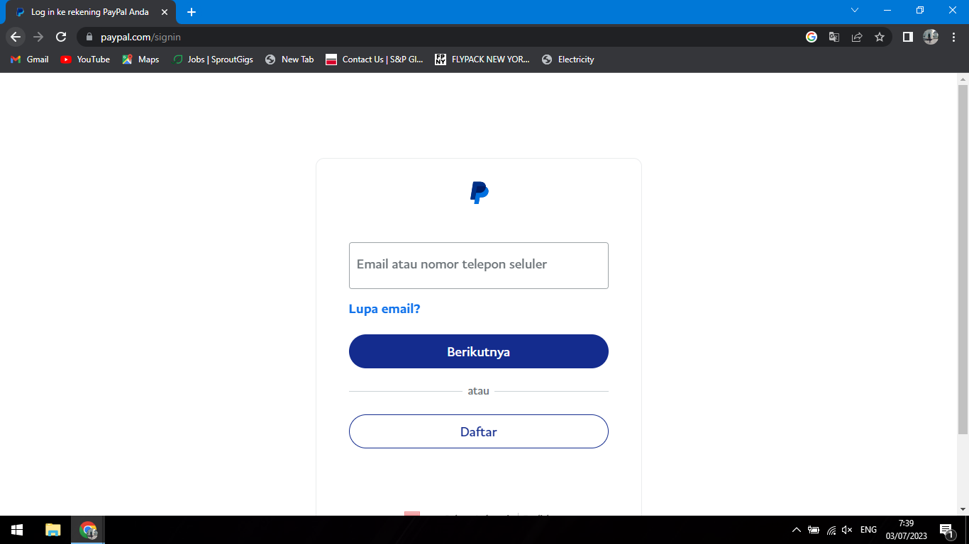Click the browser forward arrow
969x544 pixels.
pyautogui.click(x=38, y=37)
